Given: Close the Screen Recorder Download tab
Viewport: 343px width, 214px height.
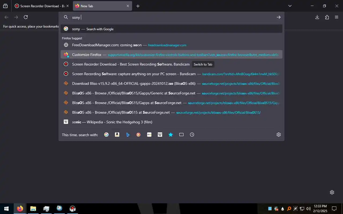Looking at the screenshot, I should coord(68,6).
